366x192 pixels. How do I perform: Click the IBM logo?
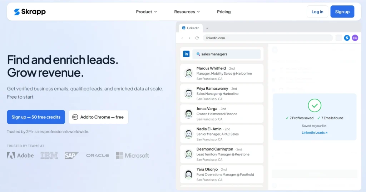point(49,156)
